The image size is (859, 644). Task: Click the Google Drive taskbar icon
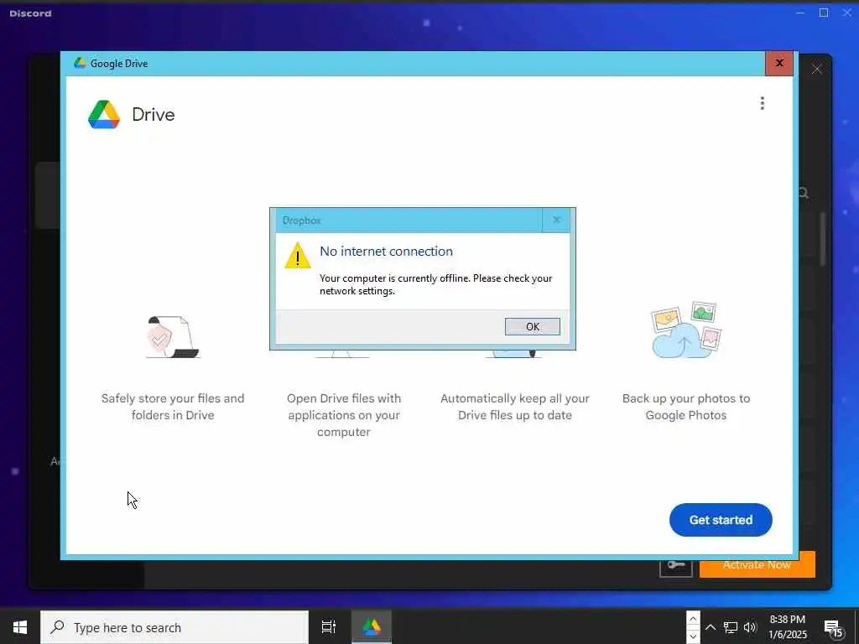click(x=372, y=627)
